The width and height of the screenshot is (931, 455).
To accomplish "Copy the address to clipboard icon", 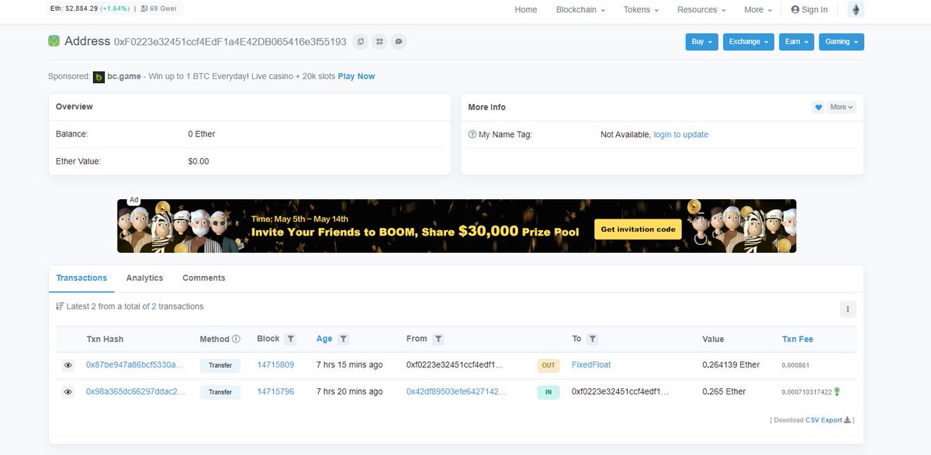I will 360,41.
